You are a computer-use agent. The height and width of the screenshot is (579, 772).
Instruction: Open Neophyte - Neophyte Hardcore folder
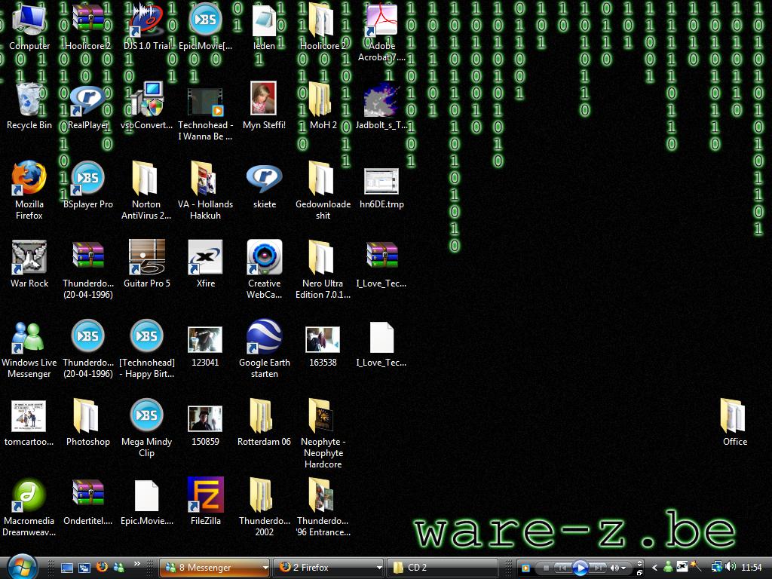[x=323, y=433]
